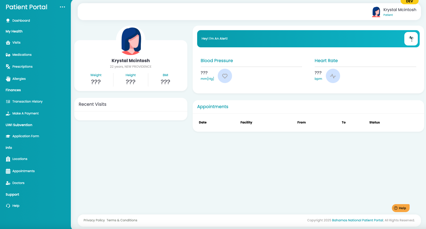Select the Prescriptions Rx icon
This screenshot has height=229, width=426.
click(x=8, y=67)
